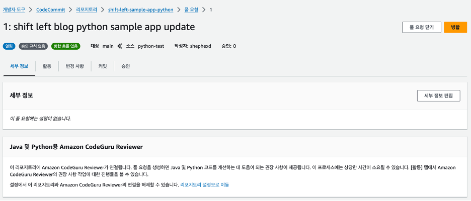Screen dimensions: 471x201
Task: Select the 세부 정보 tab
Action: [x=19, y=66]
